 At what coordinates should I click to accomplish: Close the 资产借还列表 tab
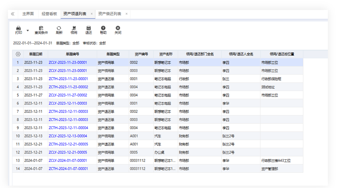click(x=127, y=14)
